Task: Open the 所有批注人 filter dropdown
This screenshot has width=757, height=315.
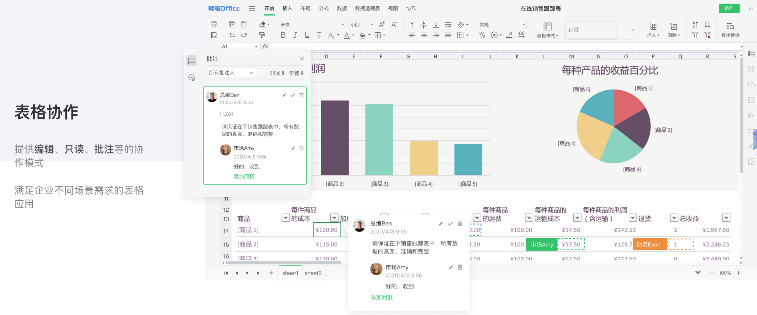Action: pyautogui.click(x=231, y=72)
